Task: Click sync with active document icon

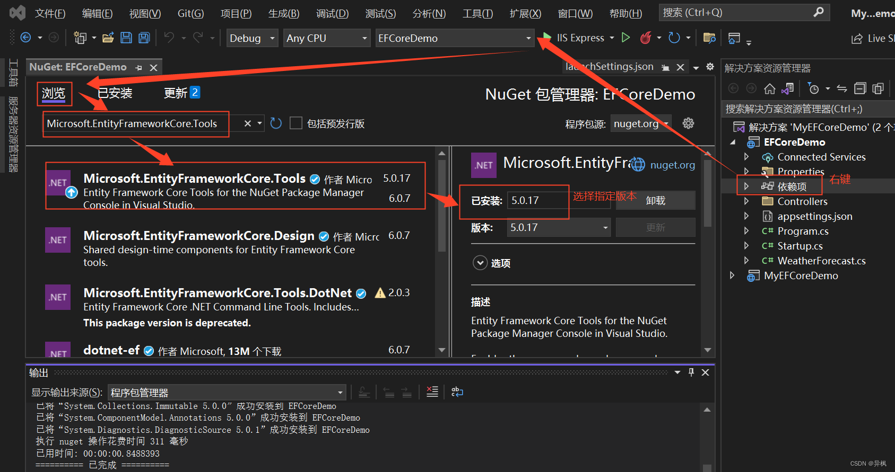Action: [842, 88]
